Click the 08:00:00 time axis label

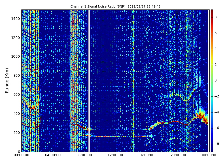pyautogui.click(x=84, y=155)
